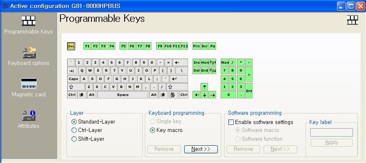
Task: Click Remove in Keyboard programming
Action: tap(164, 149)
